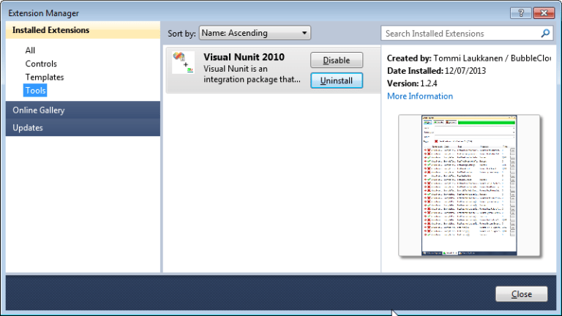Open the Online Gallery section
562x316 pixels.
(83, 110)
